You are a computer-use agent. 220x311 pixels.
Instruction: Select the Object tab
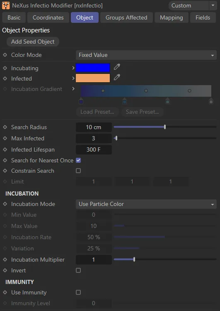click(x=85, y=17)
